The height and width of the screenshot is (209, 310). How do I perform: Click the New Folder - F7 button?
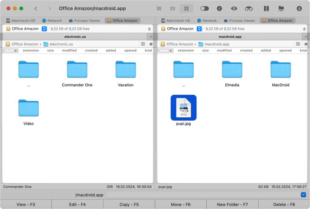[232, 204]
